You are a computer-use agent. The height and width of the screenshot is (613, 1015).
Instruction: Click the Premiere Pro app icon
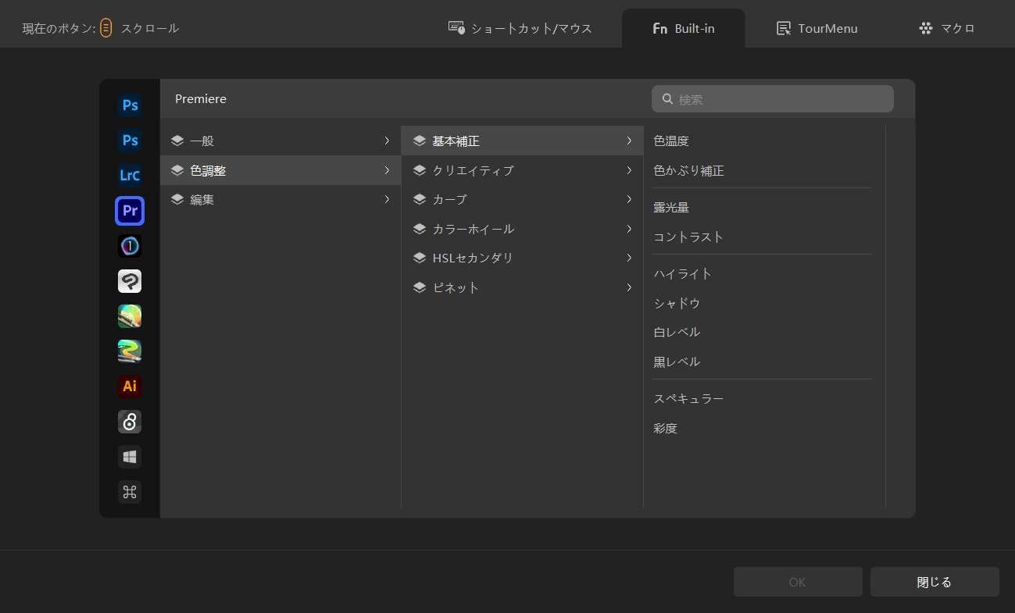tap(130, 211)
